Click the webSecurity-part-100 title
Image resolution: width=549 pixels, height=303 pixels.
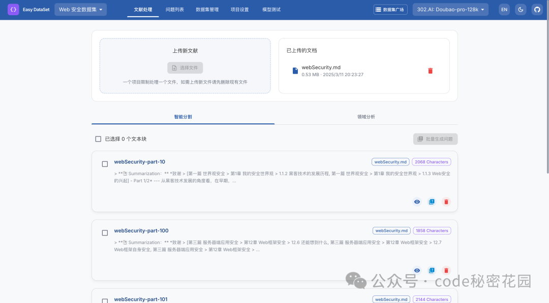tap(141, 230)
